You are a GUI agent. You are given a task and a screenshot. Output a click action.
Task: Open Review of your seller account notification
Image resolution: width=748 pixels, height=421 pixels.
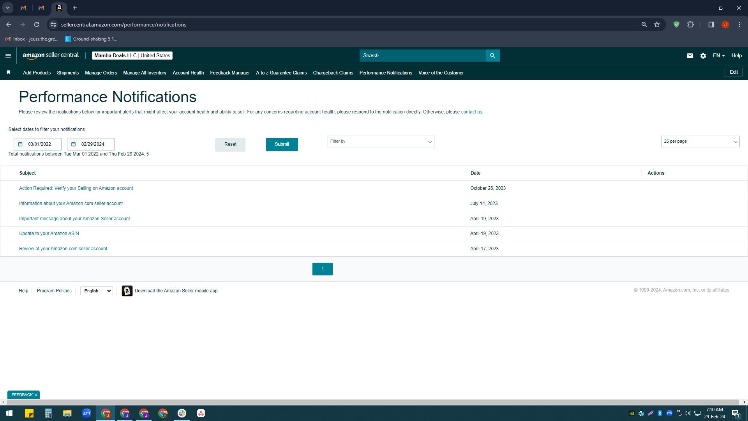pyautogui.click(x=63, y=249)
